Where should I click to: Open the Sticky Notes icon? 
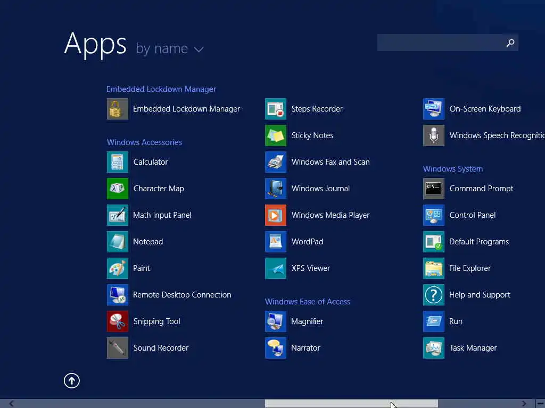tap(276, 135)
